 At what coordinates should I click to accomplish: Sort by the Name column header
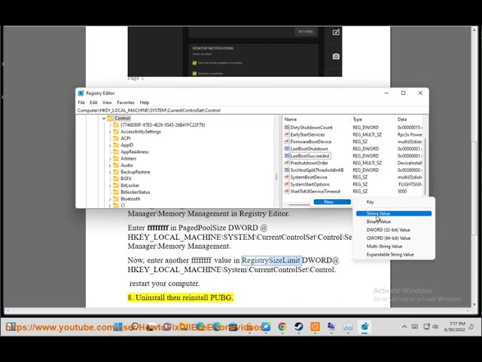(x=316, y=119)
